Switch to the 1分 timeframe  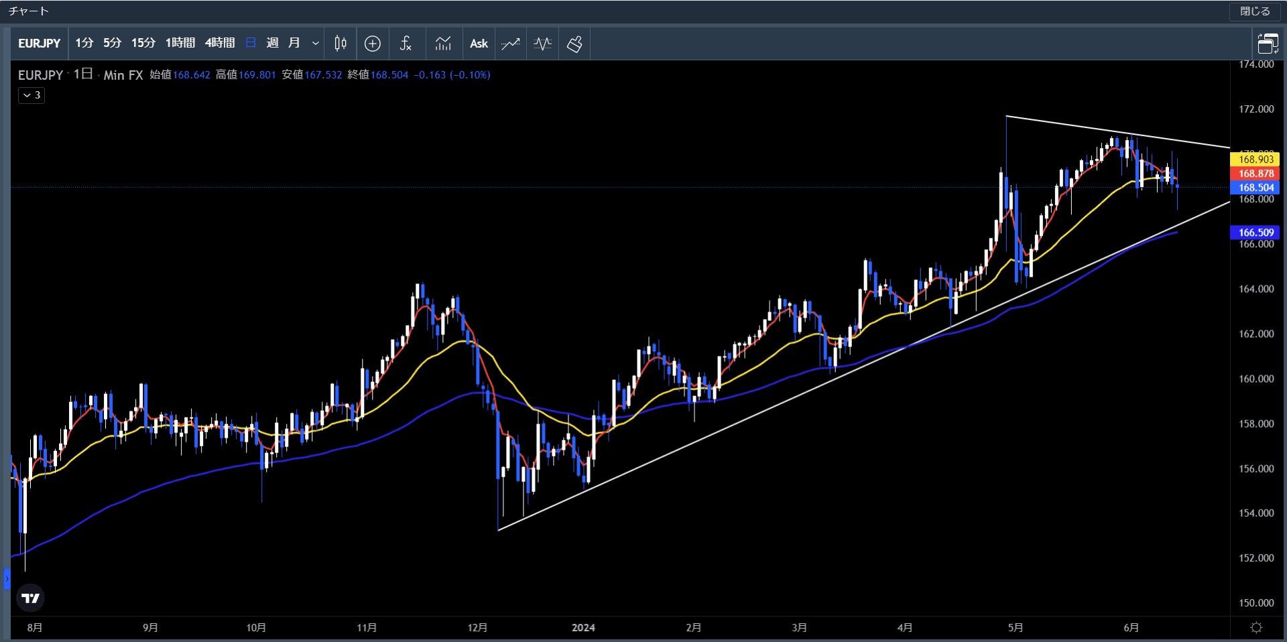coord(84,44)
